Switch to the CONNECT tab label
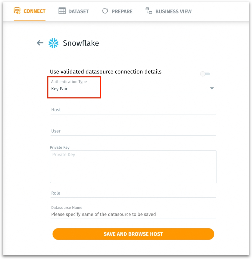252x259 pixels. point(34,11)
